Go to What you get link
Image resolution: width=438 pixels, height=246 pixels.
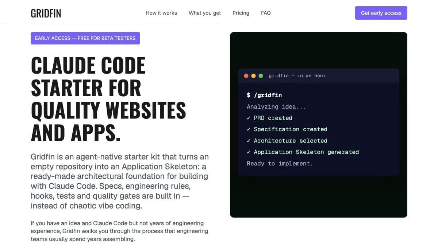[x=205, y=13]
